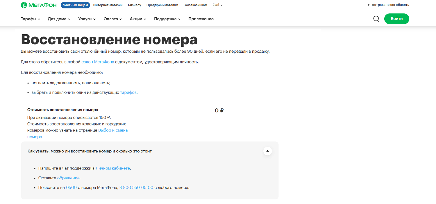Viewport: 436px width, 204px height.
Task: Click the location arrow icon by Астраханская область
Action: pyautogui.click(x=369, y=5)
